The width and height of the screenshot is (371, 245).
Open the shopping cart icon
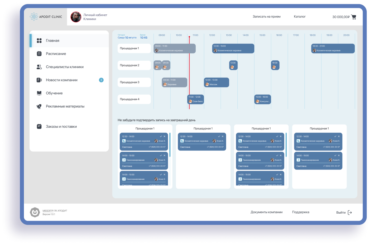pos(354,17)
